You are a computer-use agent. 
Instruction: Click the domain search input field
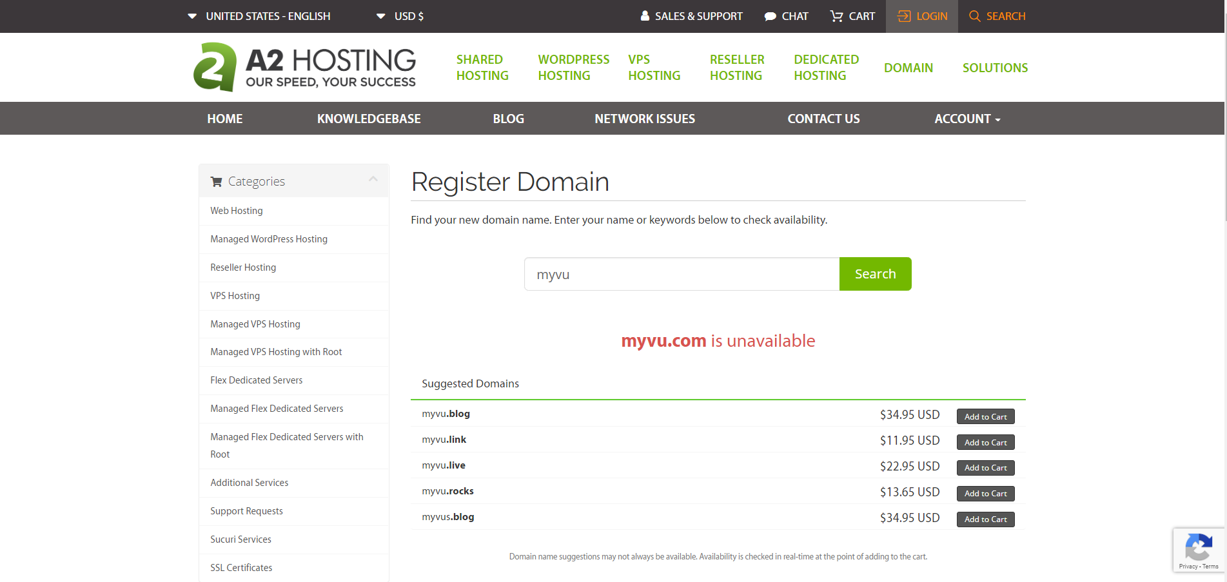682,274
